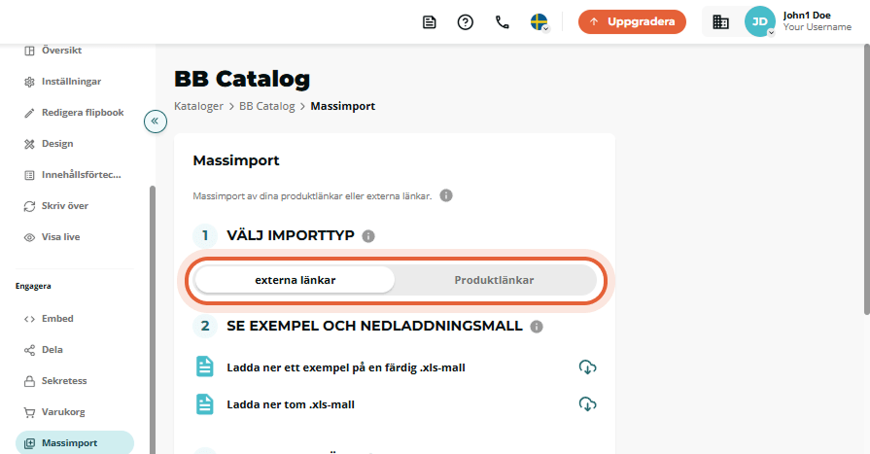Image resolution: width=870 pixels, height=454 pixels.
Task: Download the färdig .xls-mall example via cloud icon
Action: pos(587,367)
